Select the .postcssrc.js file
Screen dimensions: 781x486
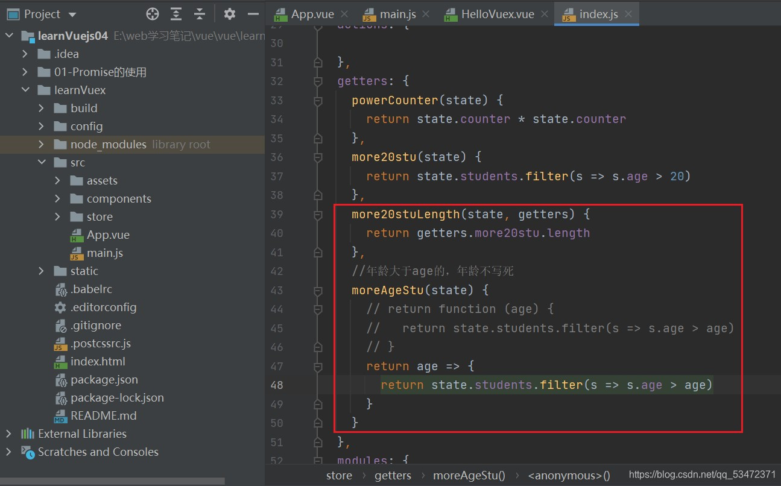(101, 343)
